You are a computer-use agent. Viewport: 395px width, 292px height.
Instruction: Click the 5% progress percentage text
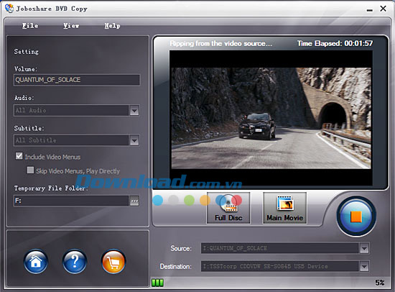coord(380,283)
